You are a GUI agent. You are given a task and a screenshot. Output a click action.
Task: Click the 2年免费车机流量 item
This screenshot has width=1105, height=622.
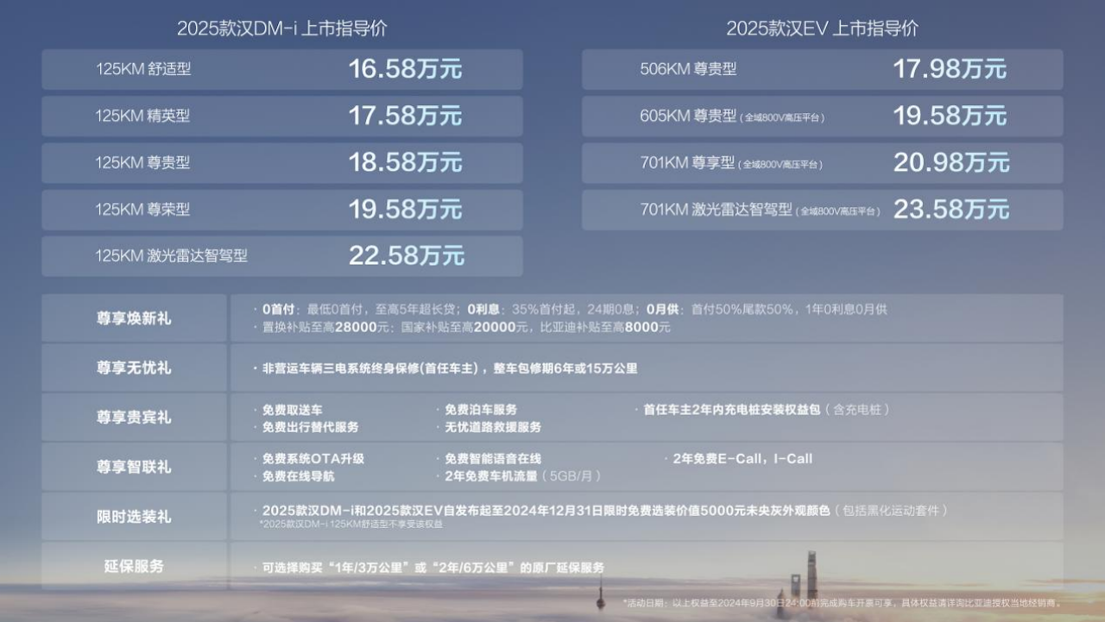pos(523,476)
